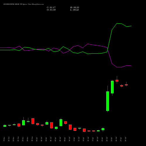
Task: Click the 03 Jul date label
Action: [x=46, y=139]
